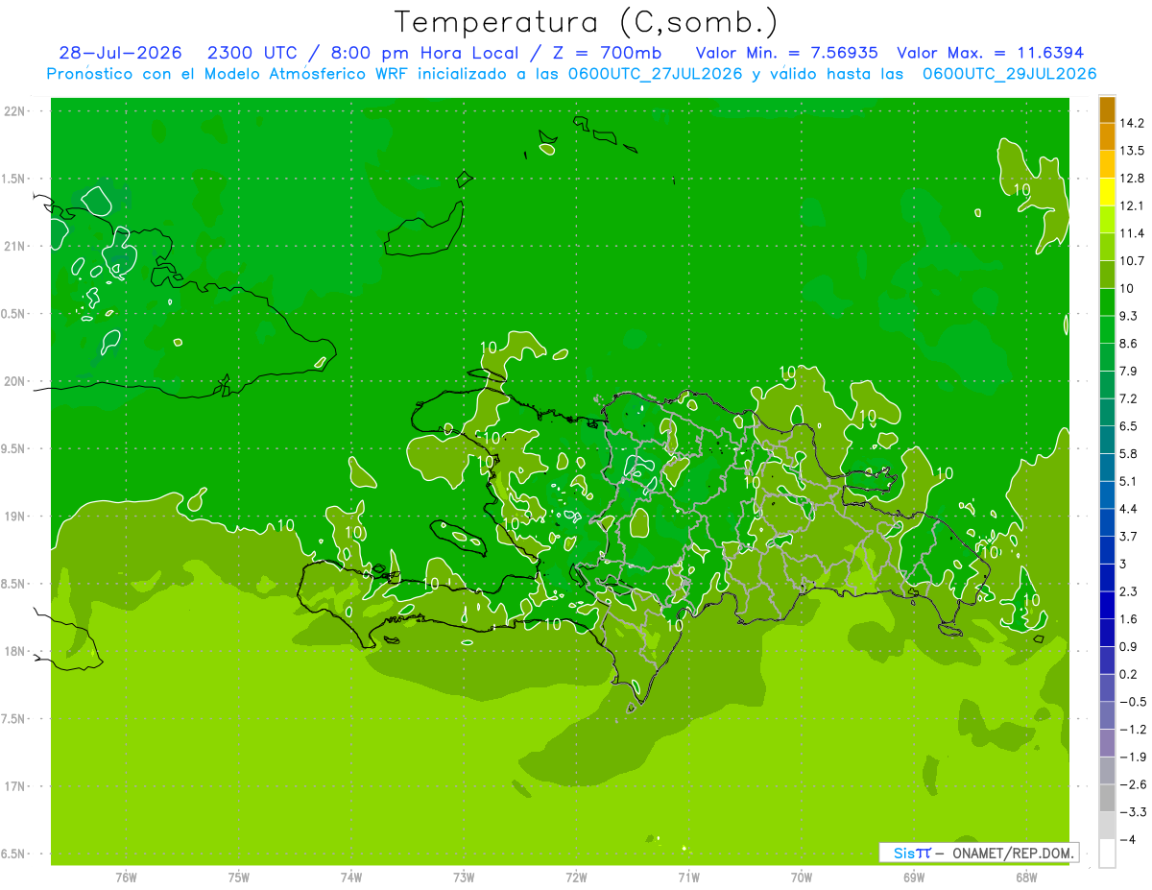
Task: Click the '2300 UTC' time text
Action: tap(255, 53)
